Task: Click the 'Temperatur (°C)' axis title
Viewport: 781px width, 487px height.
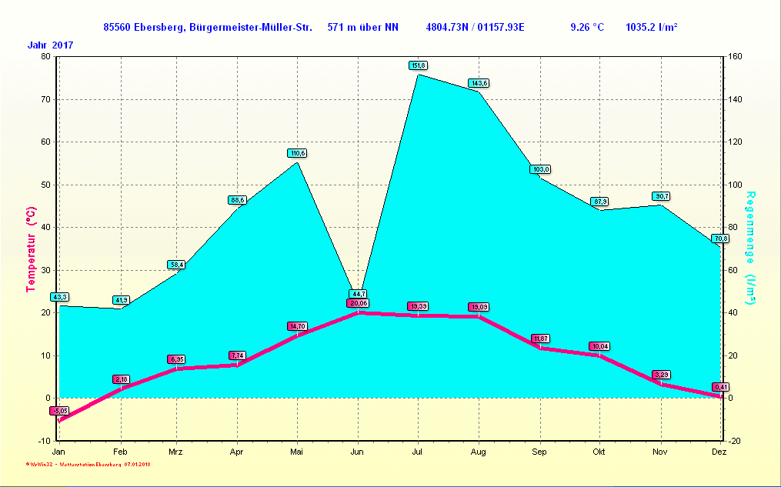Action: [x=32, y=249]
